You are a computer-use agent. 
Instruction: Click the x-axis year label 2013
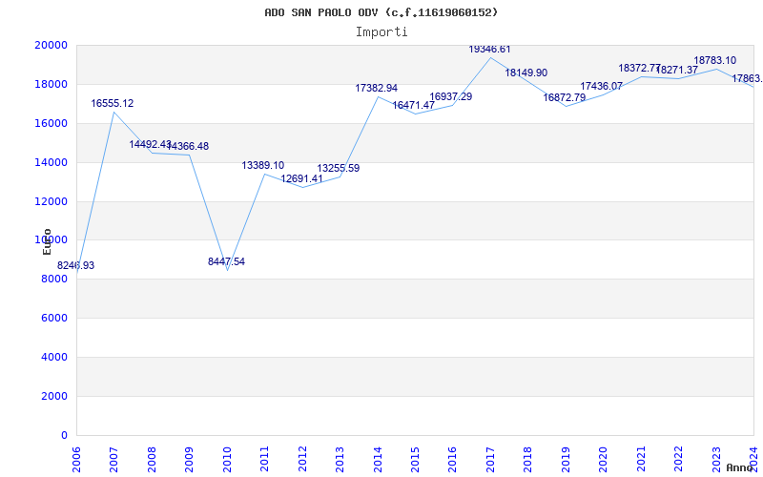tap(340, 459)
